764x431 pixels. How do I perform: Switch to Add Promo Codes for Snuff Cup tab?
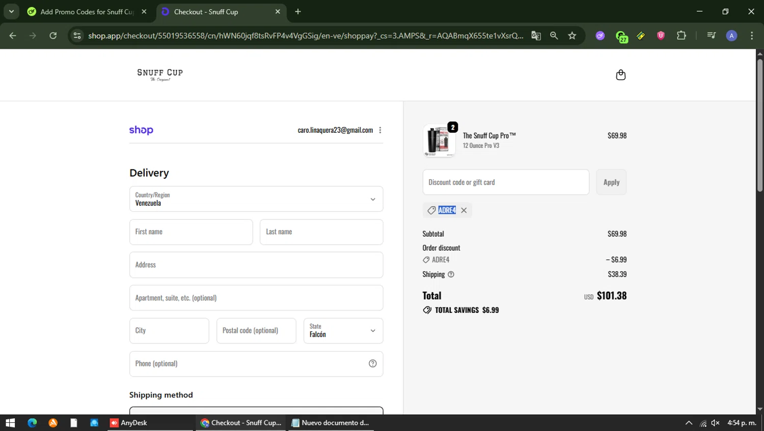tap(87, 12)
